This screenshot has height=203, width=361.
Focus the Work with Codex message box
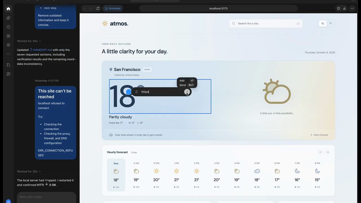click(47, 197)
